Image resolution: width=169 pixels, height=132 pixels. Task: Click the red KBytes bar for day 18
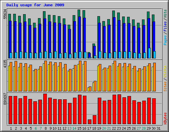point(94,120)
